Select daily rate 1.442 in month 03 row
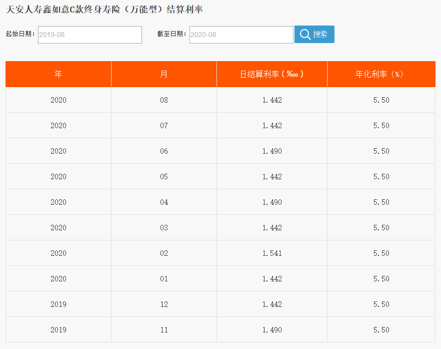441x349 pixels. pos(272,228)
